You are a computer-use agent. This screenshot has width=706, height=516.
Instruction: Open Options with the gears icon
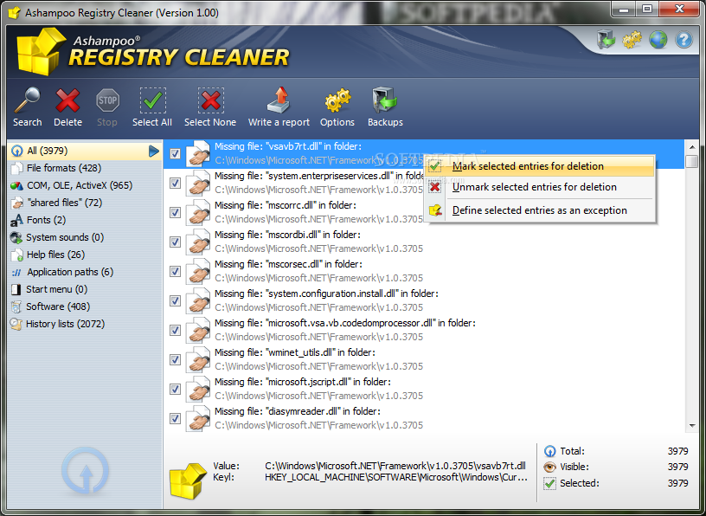tap(337, 100)
